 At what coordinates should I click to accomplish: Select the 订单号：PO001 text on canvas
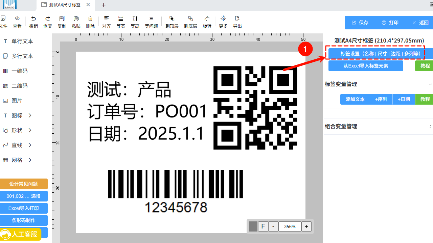coord(147,111)
